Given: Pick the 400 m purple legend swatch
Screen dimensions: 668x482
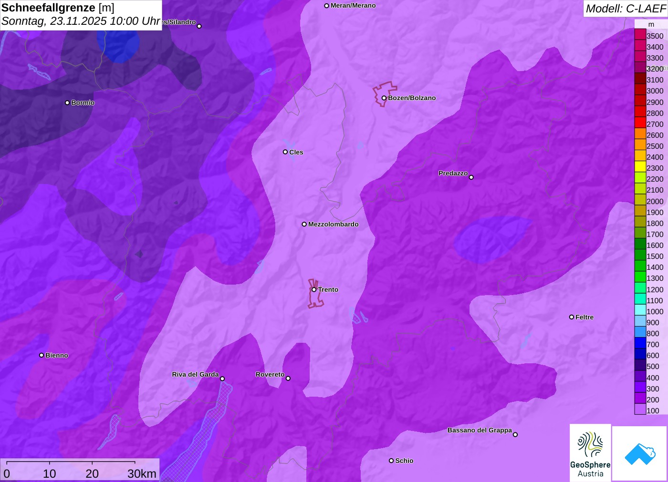Looking at the screenshot, I should (x=640, y=376).
